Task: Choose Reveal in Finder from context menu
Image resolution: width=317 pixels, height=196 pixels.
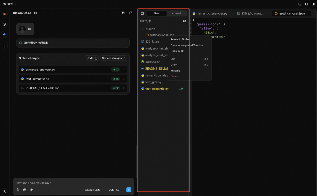Action: (190, 39)
